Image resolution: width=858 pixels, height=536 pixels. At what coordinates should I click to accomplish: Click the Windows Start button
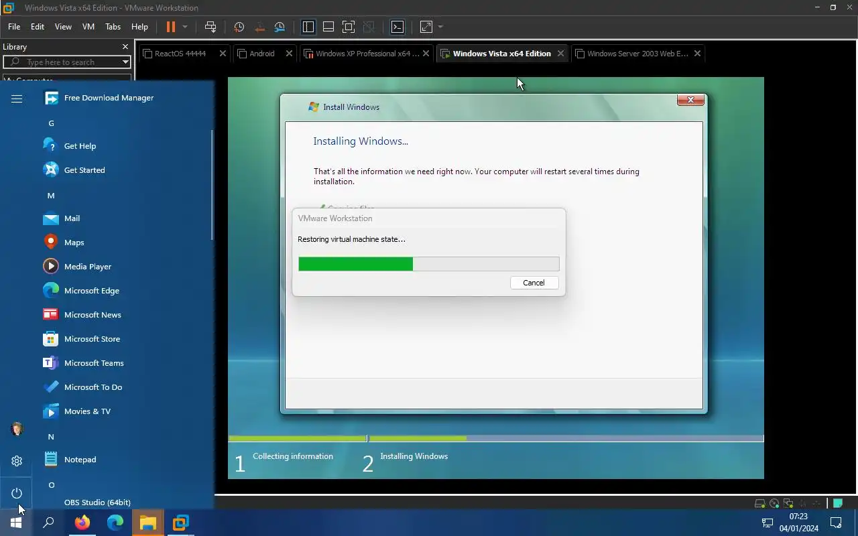point(16,523)
